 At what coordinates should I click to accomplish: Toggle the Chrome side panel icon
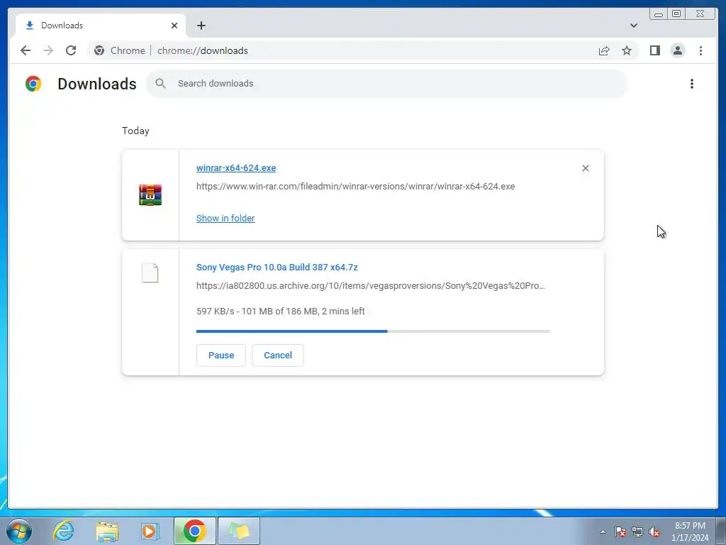click(654, 50)
